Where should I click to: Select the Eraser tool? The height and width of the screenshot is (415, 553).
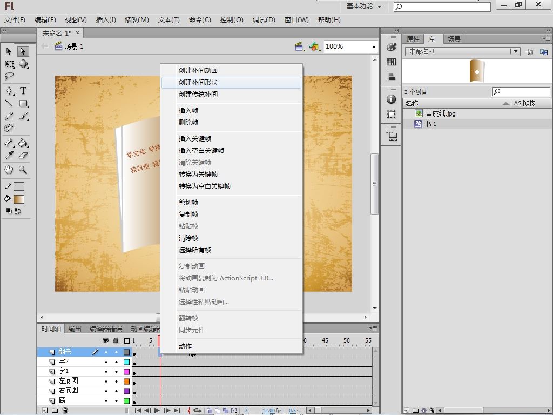(23, 156)
